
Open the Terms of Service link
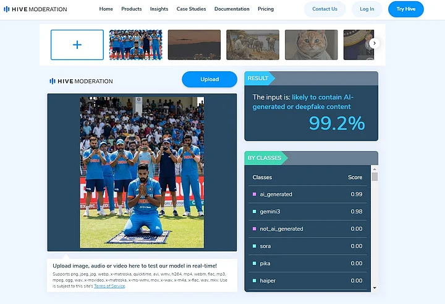(109, 286)
